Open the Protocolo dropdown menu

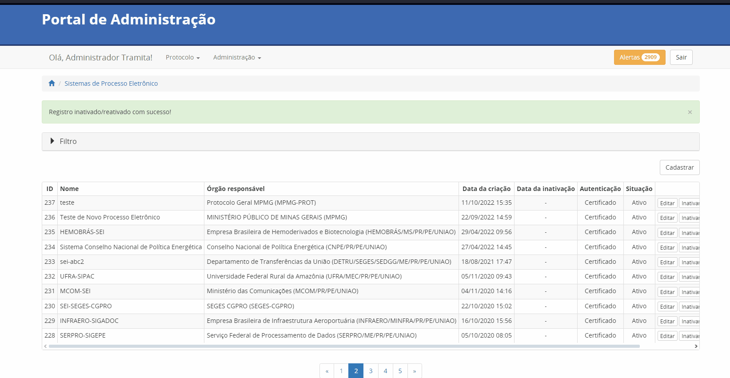[x=183, y=57]
